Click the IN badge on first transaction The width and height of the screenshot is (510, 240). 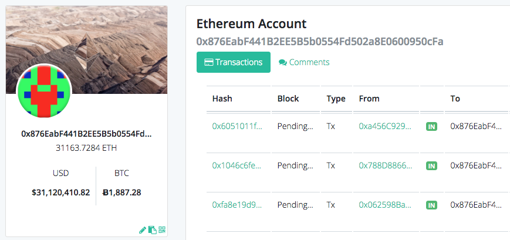click(431, 127)
